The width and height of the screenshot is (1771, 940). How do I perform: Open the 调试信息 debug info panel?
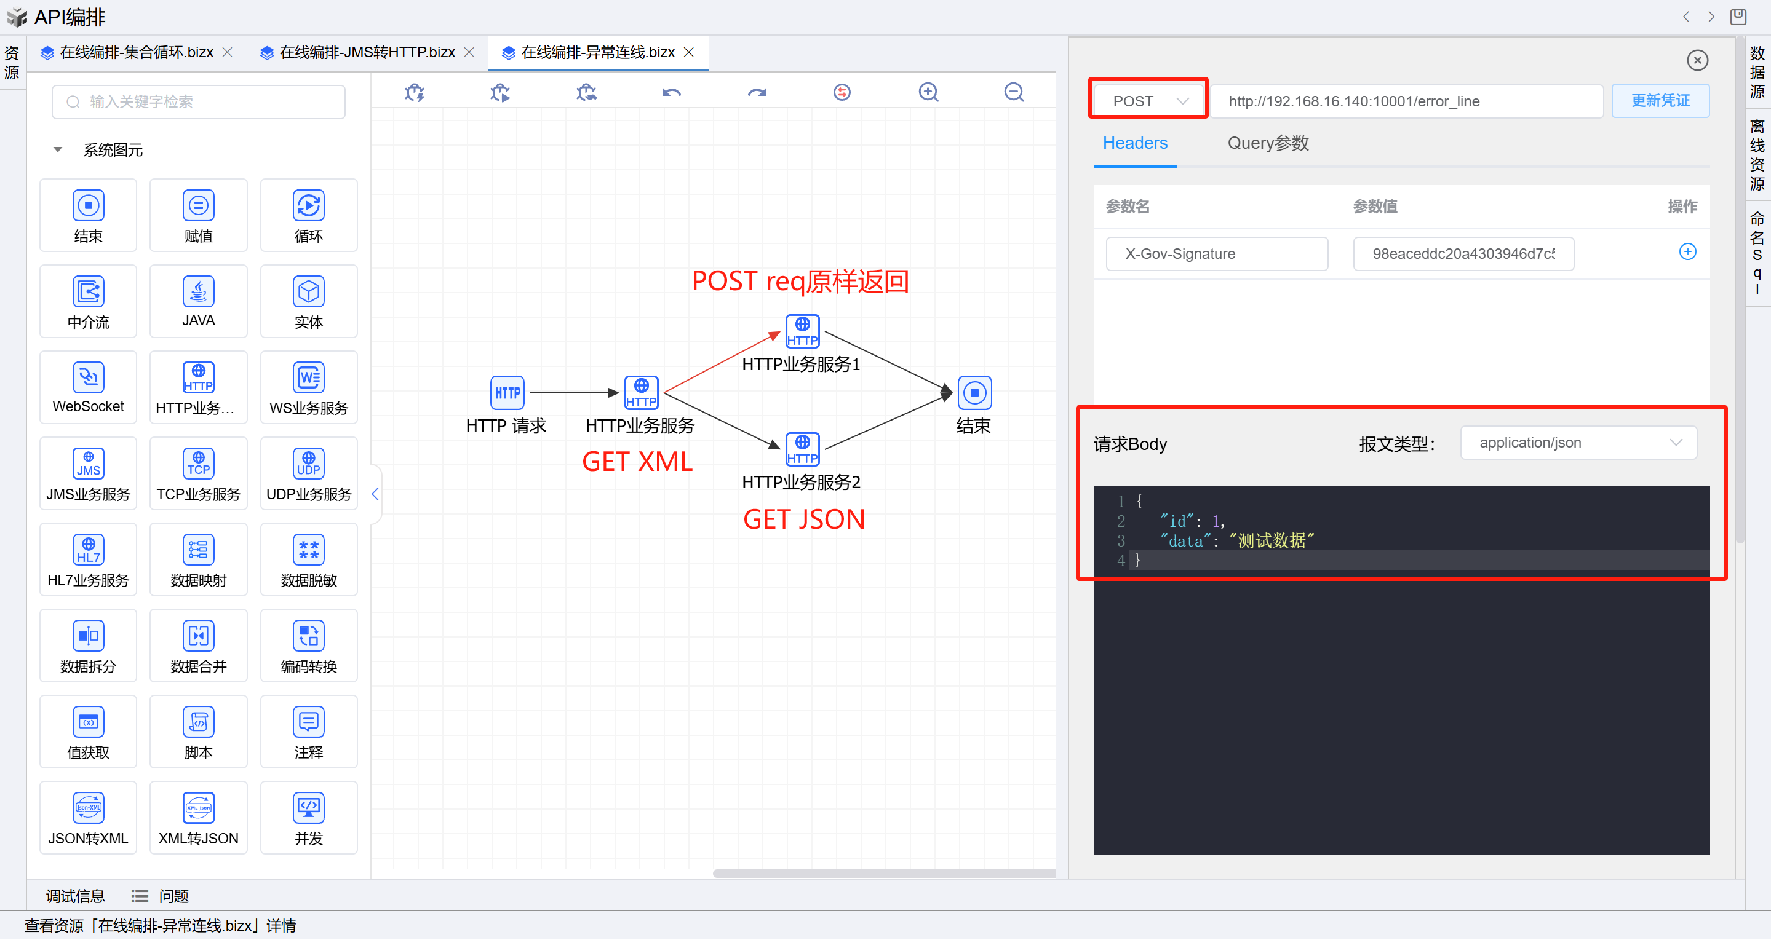point(75,896)
